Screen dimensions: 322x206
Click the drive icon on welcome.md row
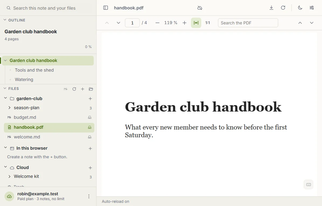90,137
